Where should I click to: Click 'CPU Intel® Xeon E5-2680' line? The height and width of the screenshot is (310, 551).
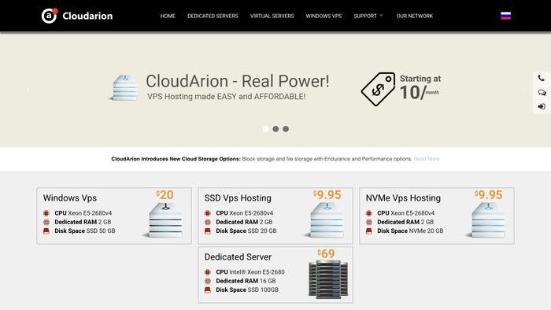(x=250, y=272)
